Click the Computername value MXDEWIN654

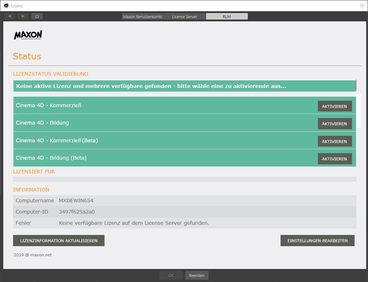click(76, 201)
